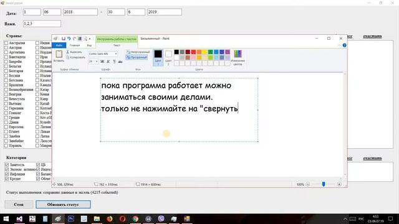Viewport: 399px width, 224px height.
Task: Click Save icon in Paint quick access toolbar
Action: click(x=64, y=39)
